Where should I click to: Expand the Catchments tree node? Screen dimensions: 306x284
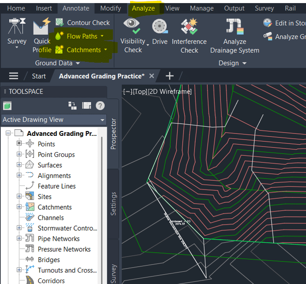pos(19,207)
